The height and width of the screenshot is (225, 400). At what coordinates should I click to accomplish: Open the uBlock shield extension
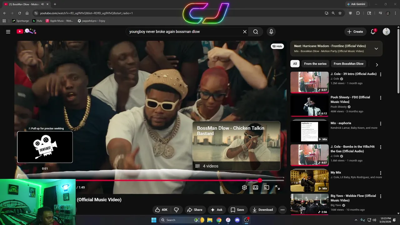click(x=350, y=13)
